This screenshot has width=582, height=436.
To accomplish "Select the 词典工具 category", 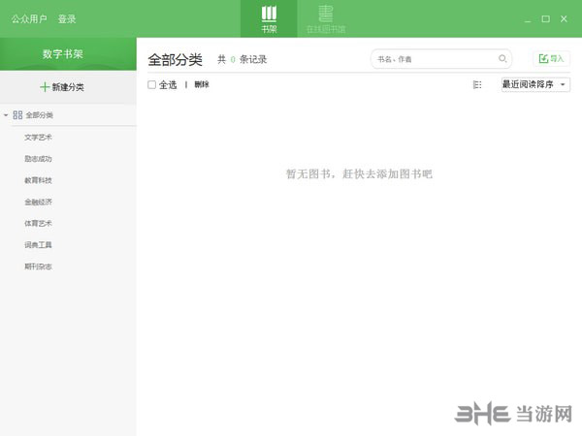I will click(38, 245).
